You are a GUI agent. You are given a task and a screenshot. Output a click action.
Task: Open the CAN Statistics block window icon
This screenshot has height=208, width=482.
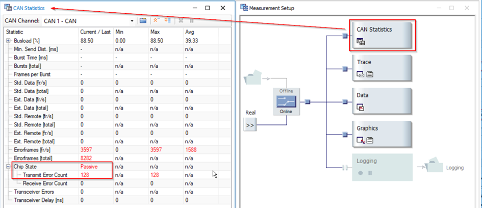pyautogui.click(x=361, y=41)
